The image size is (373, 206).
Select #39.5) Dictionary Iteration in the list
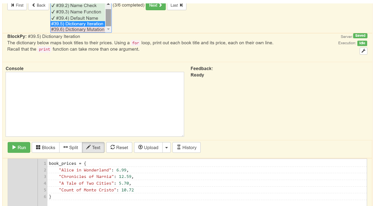(78, 24)
